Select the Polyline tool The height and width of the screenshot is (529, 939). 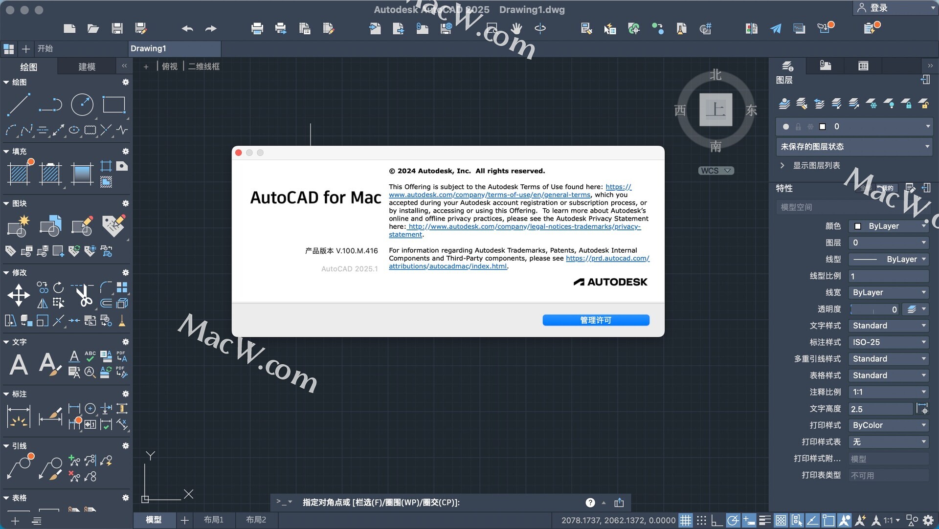50,105
